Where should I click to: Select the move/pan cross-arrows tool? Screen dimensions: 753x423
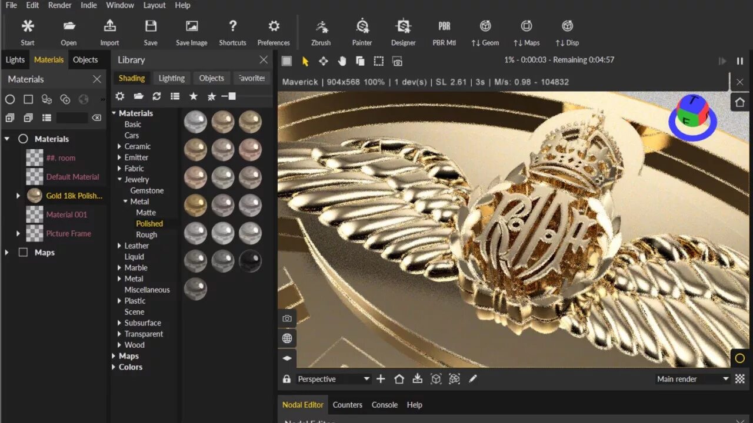(x=324, y=61)
